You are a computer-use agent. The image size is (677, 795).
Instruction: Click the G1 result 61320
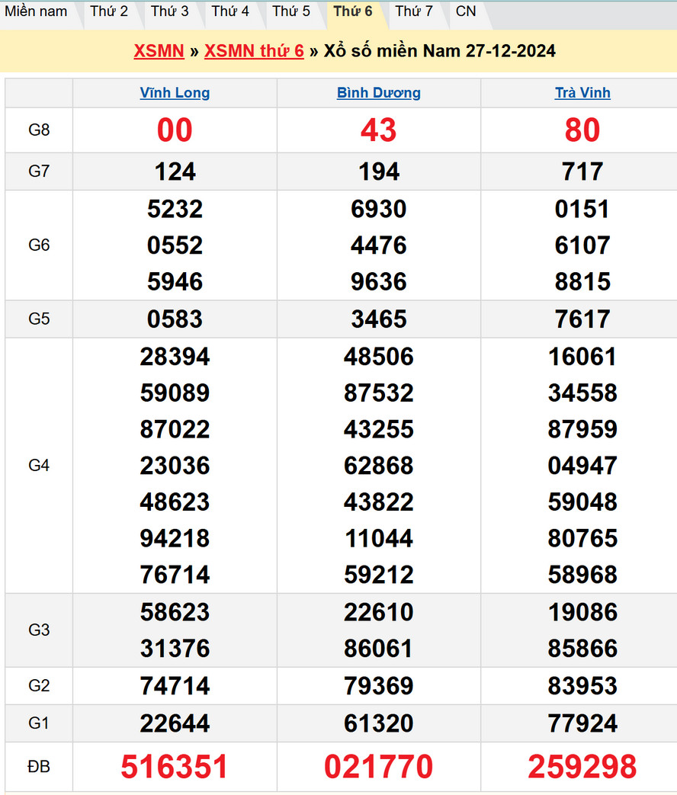[x=379, y=723]
